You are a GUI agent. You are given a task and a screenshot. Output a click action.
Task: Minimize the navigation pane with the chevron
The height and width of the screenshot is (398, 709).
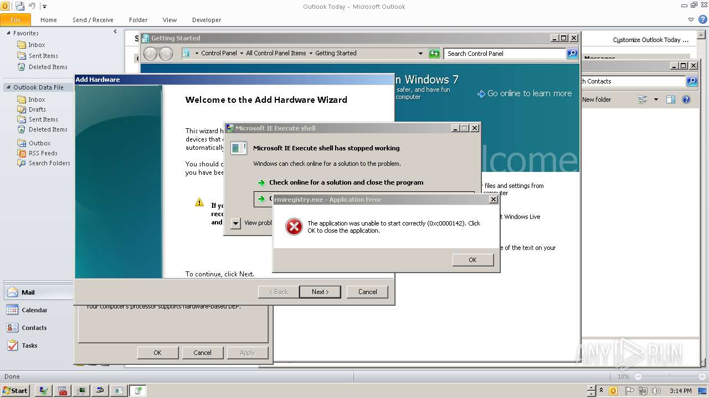pos(115,32)
